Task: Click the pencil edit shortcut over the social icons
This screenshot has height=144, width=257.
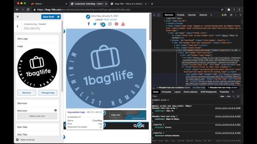Action: point(103,25)
